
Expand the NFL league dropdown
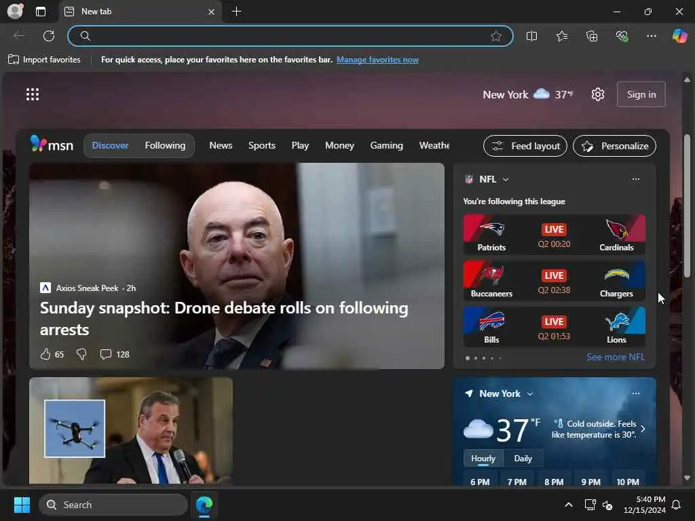[505, 179]
